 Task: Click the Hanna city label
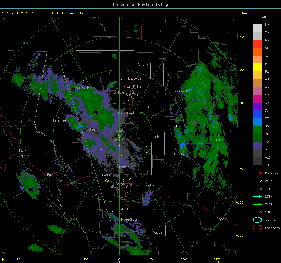coord(218,139)
